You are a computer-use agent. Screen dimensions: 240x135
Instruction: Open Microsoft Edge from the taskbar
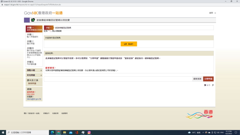[x=52, y=132]
